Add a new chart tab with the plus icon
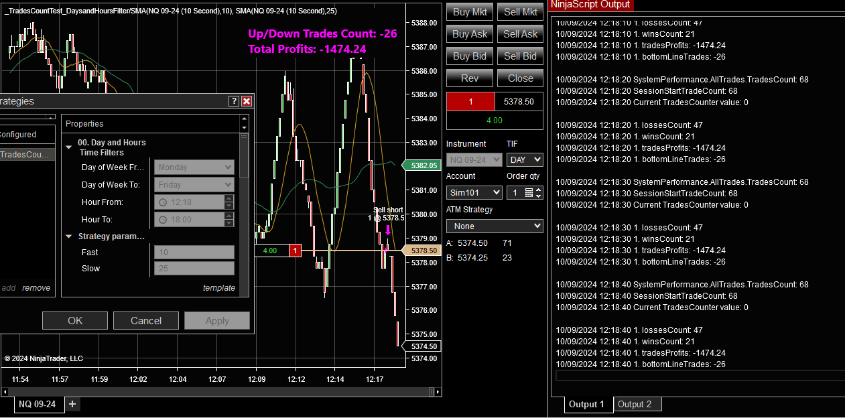845x418 pixels. click(72, 404)
